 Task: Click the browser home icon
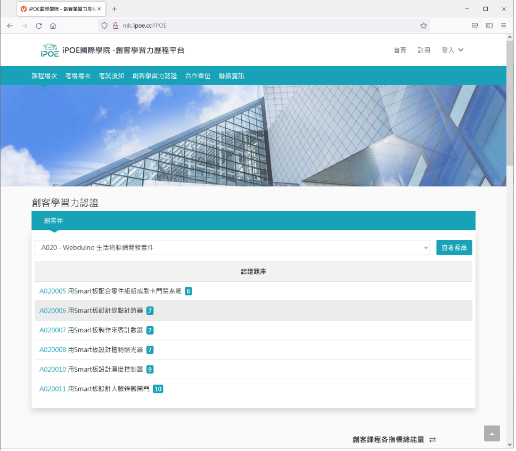[x=53, y=25]
